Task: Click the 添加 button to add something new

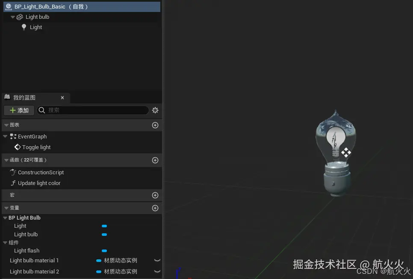Action: [19, 110]
